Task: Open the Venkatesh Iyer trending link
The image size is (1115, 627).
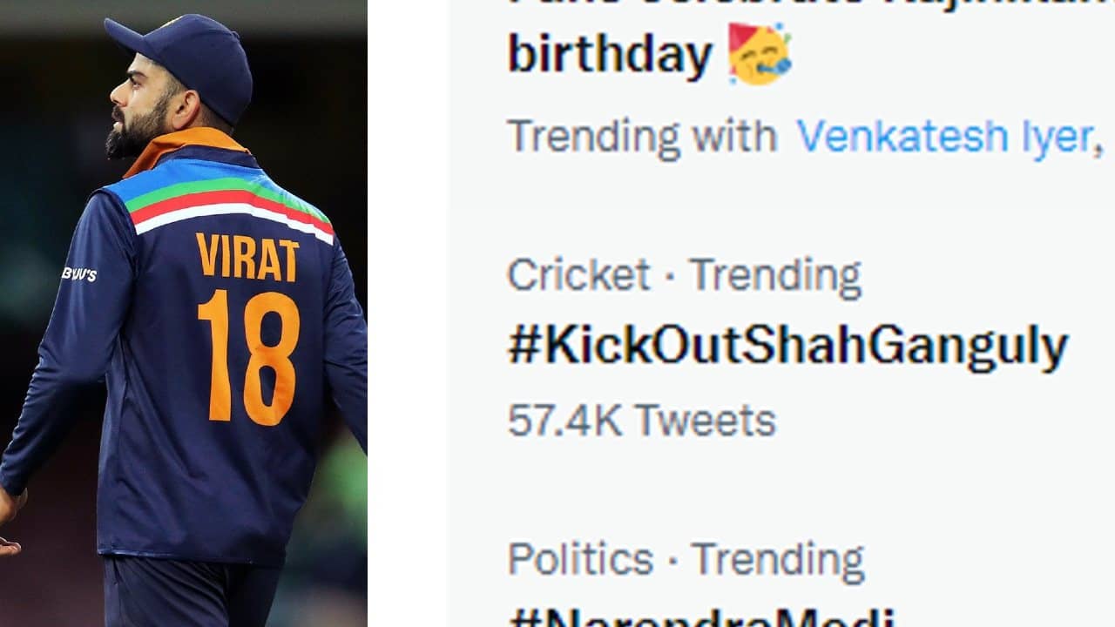Action: [944, 136]
